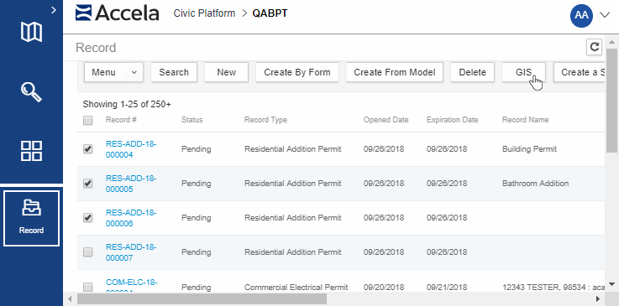This screenshot has width=619, height=306.
Task: Open the Menu dropdown arrow
Action: coord(134,72)
